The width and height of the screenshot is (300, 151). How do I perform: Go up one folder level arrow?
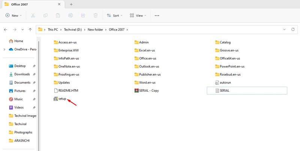pyautogui.click(x=30, y=30)
